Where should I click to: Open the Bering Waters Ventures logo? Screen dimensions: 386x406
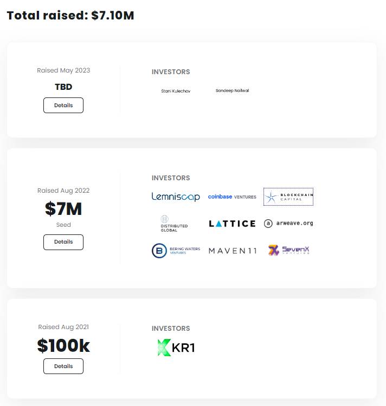tap(176, 251)
